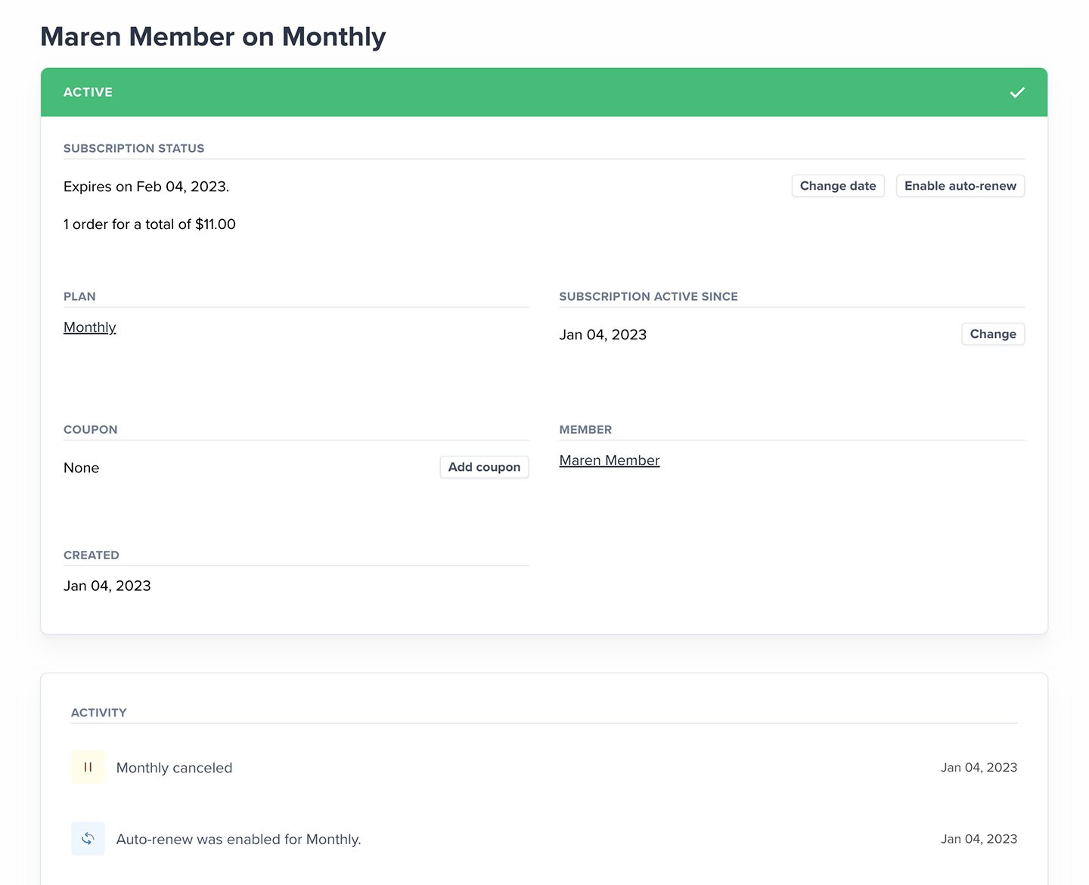Click the auto-renew sync arrows icon

coord(88,839)
